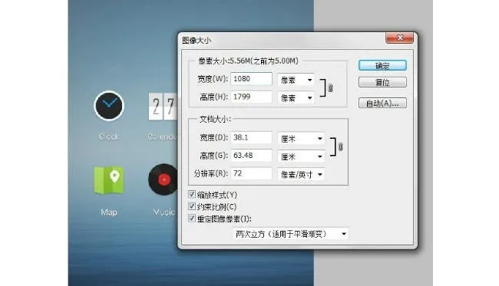499x286 pixels.
Task: Click the pixel size chain link icon
Action: (x=330, y=88)
